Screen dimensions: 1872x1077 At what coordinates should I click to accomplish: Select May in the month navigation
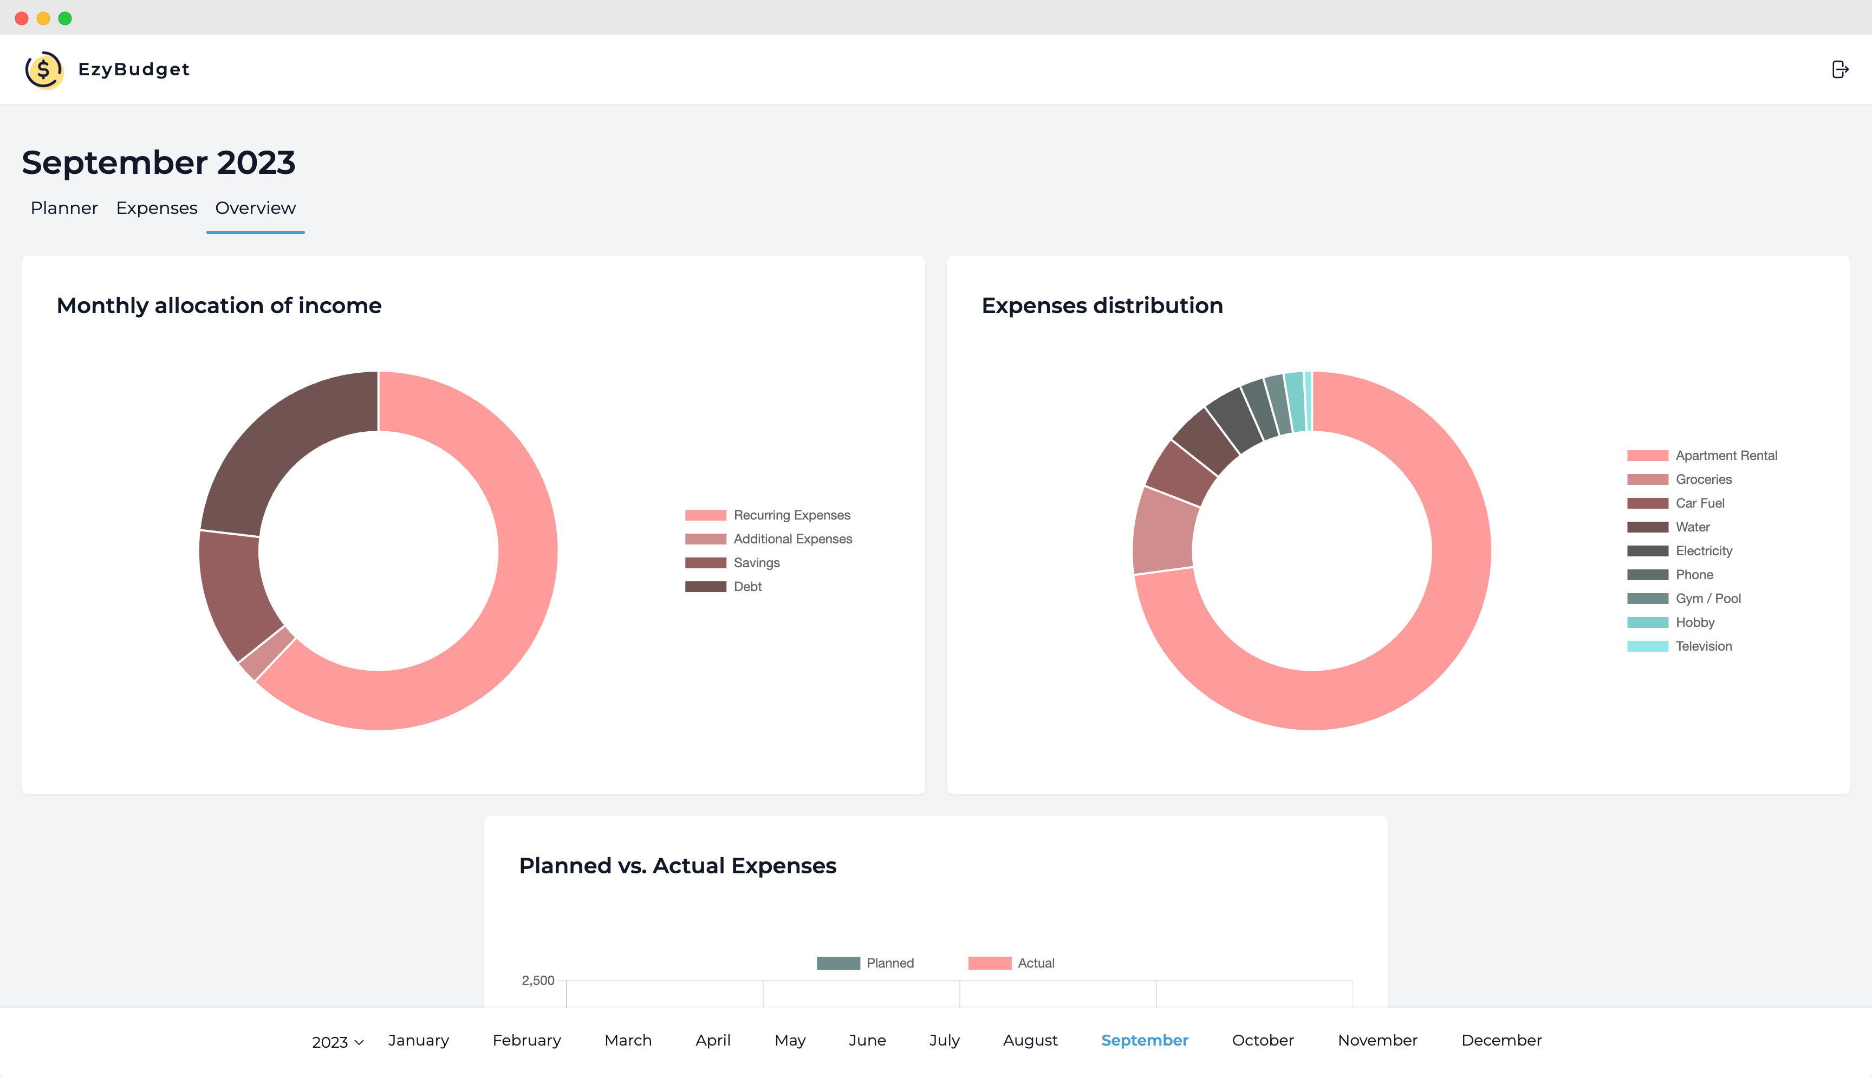(790, 1040)
